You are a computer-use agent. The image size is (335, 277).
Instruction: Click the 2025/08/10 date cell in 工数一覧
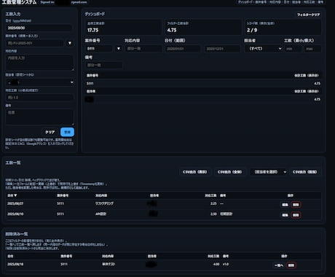click(x=15, y=214)
